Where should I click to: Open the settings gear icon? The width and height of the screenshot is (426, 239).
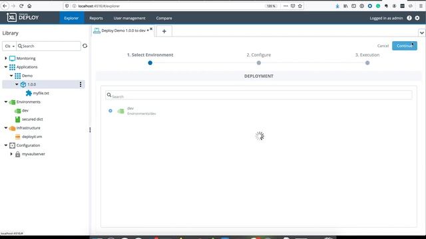[x=417, y=18]
